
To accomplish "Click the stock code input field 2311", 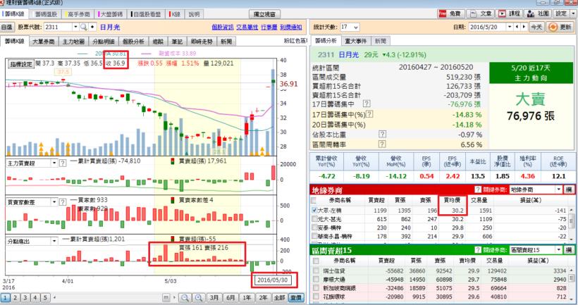I will (x=59, y=27).
